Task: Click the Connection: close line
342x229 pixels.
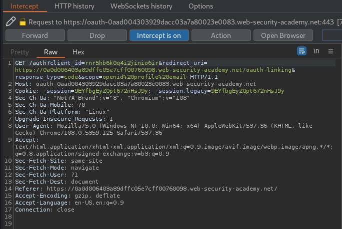Action: [44, 210]
